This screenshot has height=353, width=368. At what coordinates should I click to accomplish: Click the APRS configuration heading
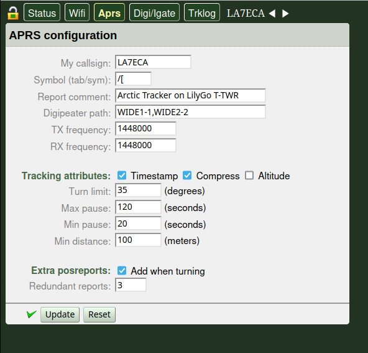(63, 35)
